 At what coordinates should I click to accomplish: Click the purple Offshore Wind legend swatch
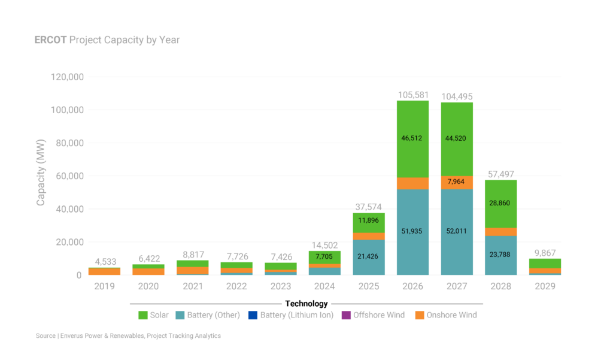pos(345,315)
